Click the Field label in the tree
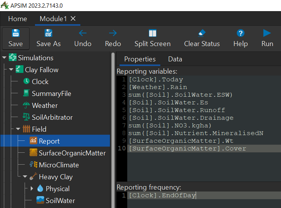281x208 pixels. (x=39, y=129)
